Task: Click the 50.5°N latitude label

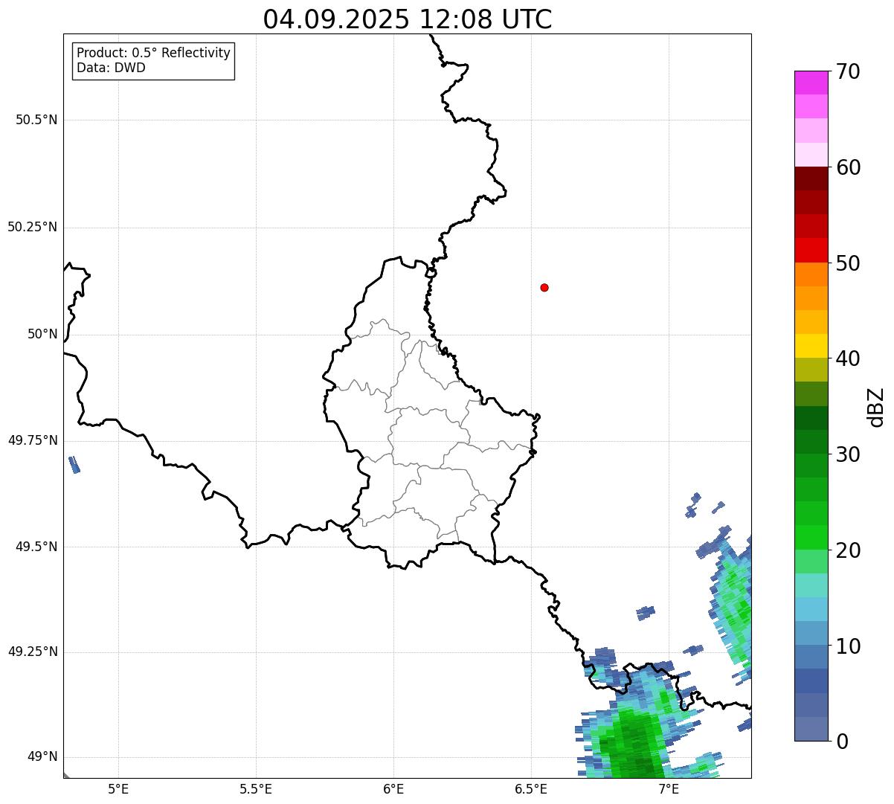Action: tap(36, 120)
